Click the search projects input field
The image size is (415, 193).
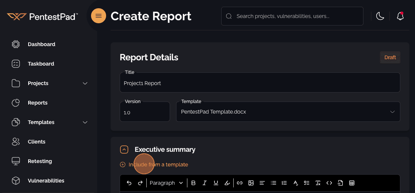[x=292, y=16]
